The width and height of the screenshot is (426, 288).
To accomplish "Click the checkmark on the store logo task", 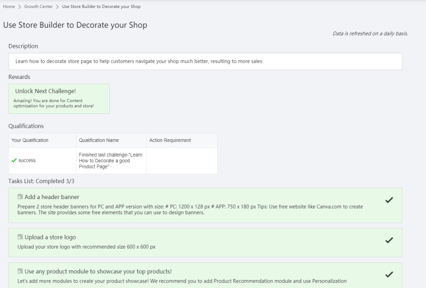I will pos(388,240).
